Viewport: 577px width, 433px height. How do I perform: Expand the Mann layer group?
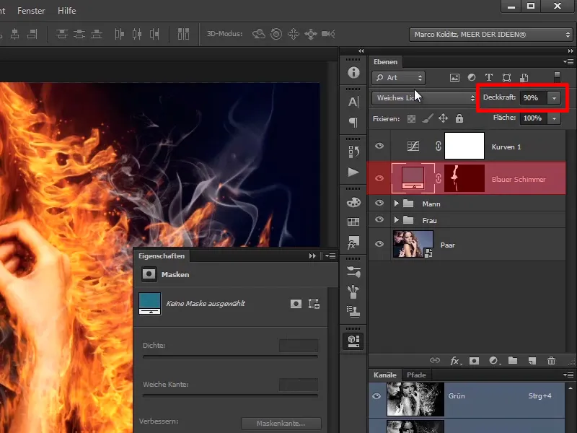click(396, 204)
